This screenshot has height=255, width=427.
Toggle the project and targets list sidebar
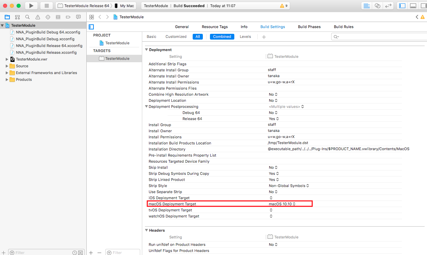91,27
